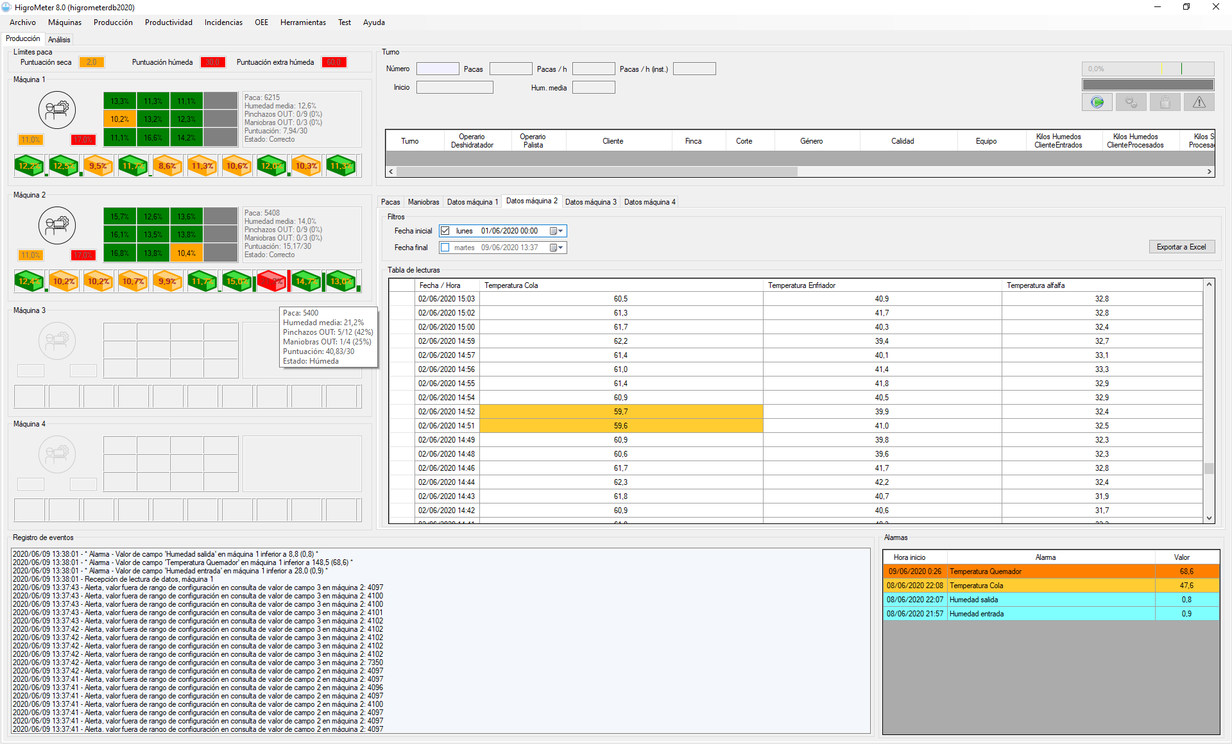Select the green 13,0% bale icon
Screen dimensions: 1232x744
tap(341, 281)
